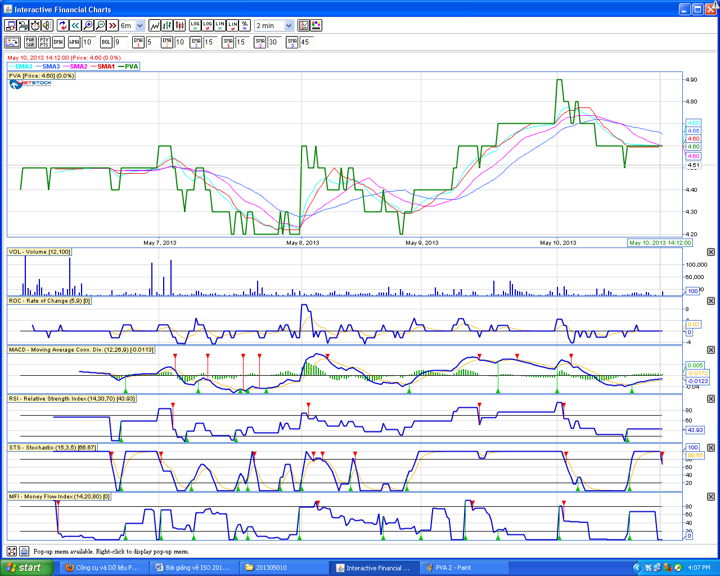Click the SMA 2 period field showing 30
This screenshot has height=576, width=720.
tap(274, 42)
